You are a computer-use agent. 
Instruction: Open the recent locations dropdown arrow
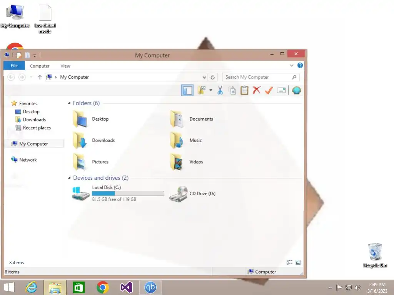tap(31, 77)
